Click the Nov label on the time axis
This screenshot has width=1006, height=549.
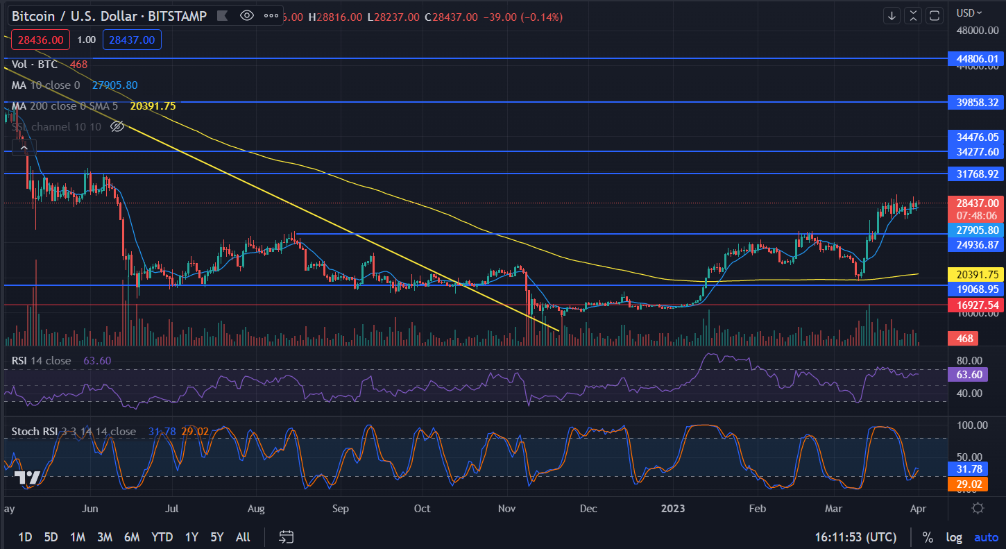pyautogui.click(x=509, y=508)
